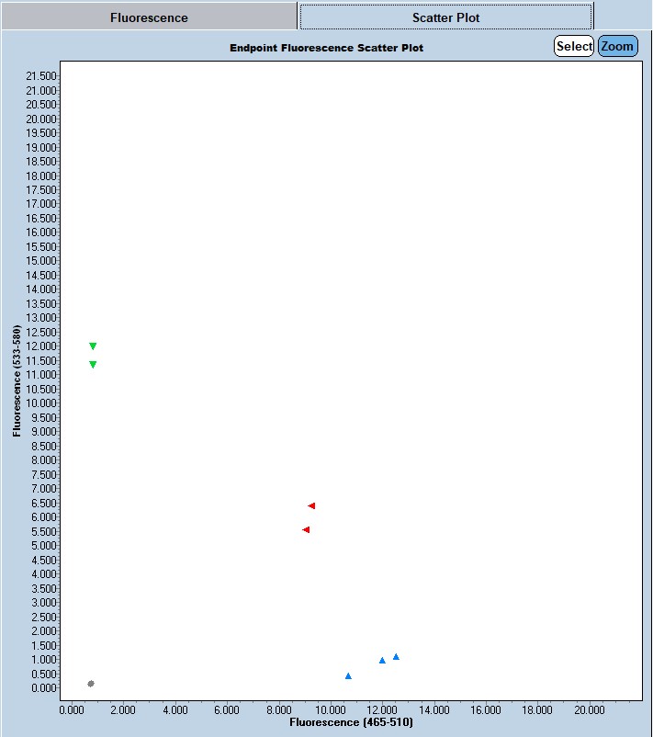653x737 pixels.
Task: Click the Endpoint Fluorescence Scatter Plot title
Action: 326,47
